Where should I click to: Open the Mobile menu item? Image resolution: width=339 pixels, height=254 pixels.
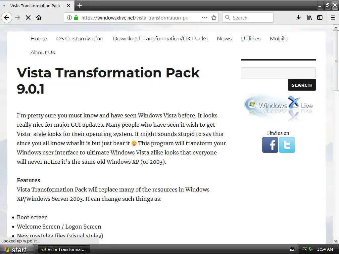(x=279, y=38)
